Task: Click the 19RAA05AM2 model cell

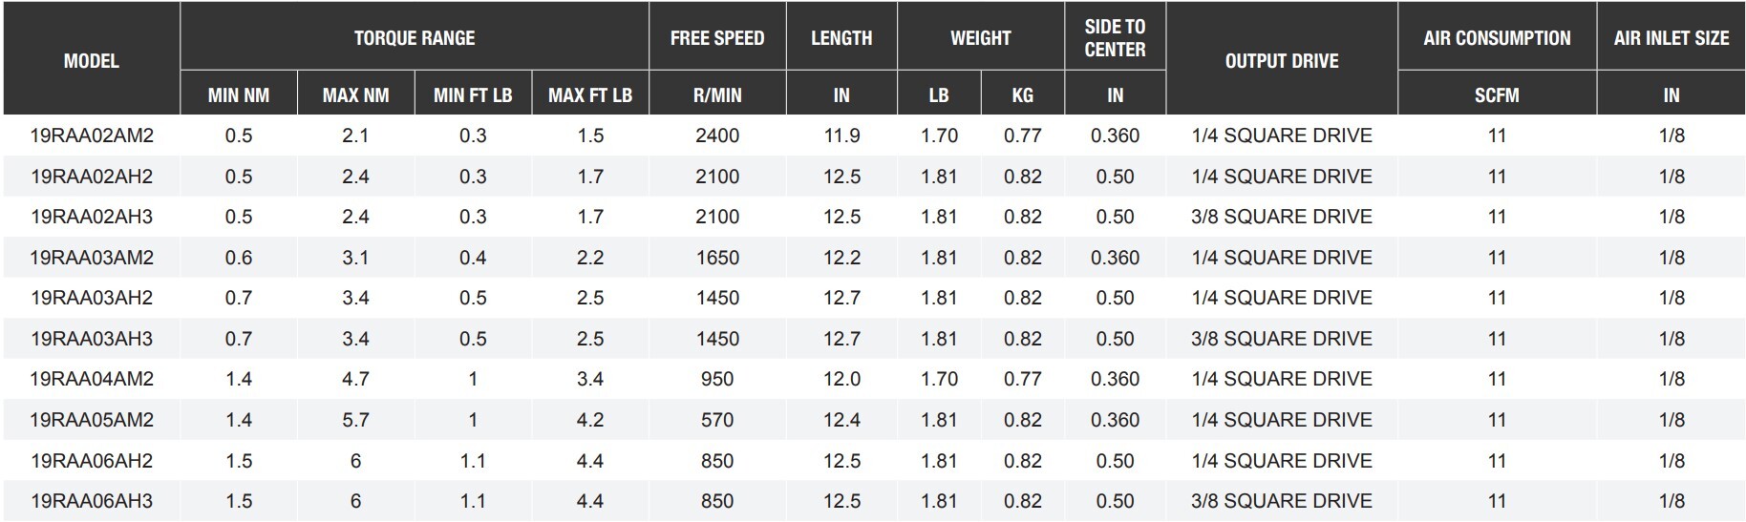Action: pyautogui.click(x=92, y=420)
